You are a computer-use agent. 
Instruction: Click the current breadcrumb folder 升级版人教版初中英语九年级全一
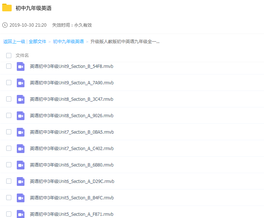pos(125,42)
